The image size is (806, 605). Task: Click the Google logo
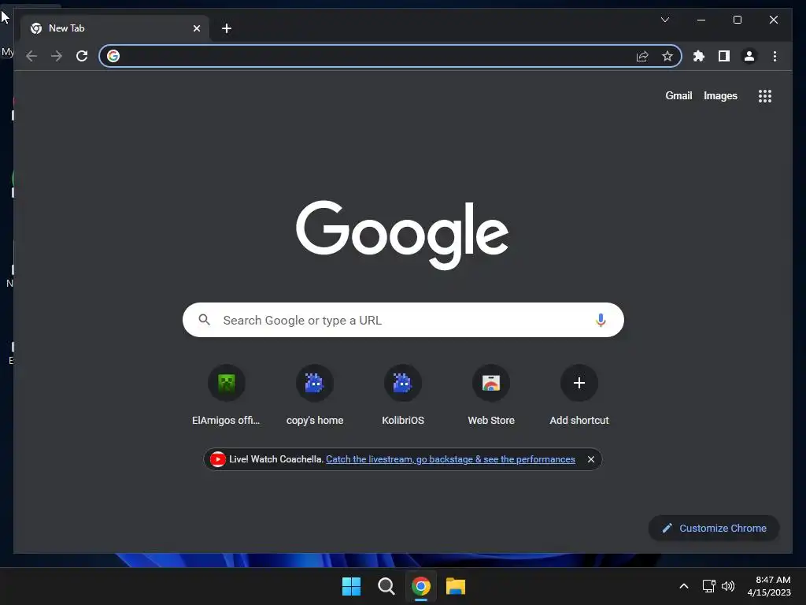402,235
